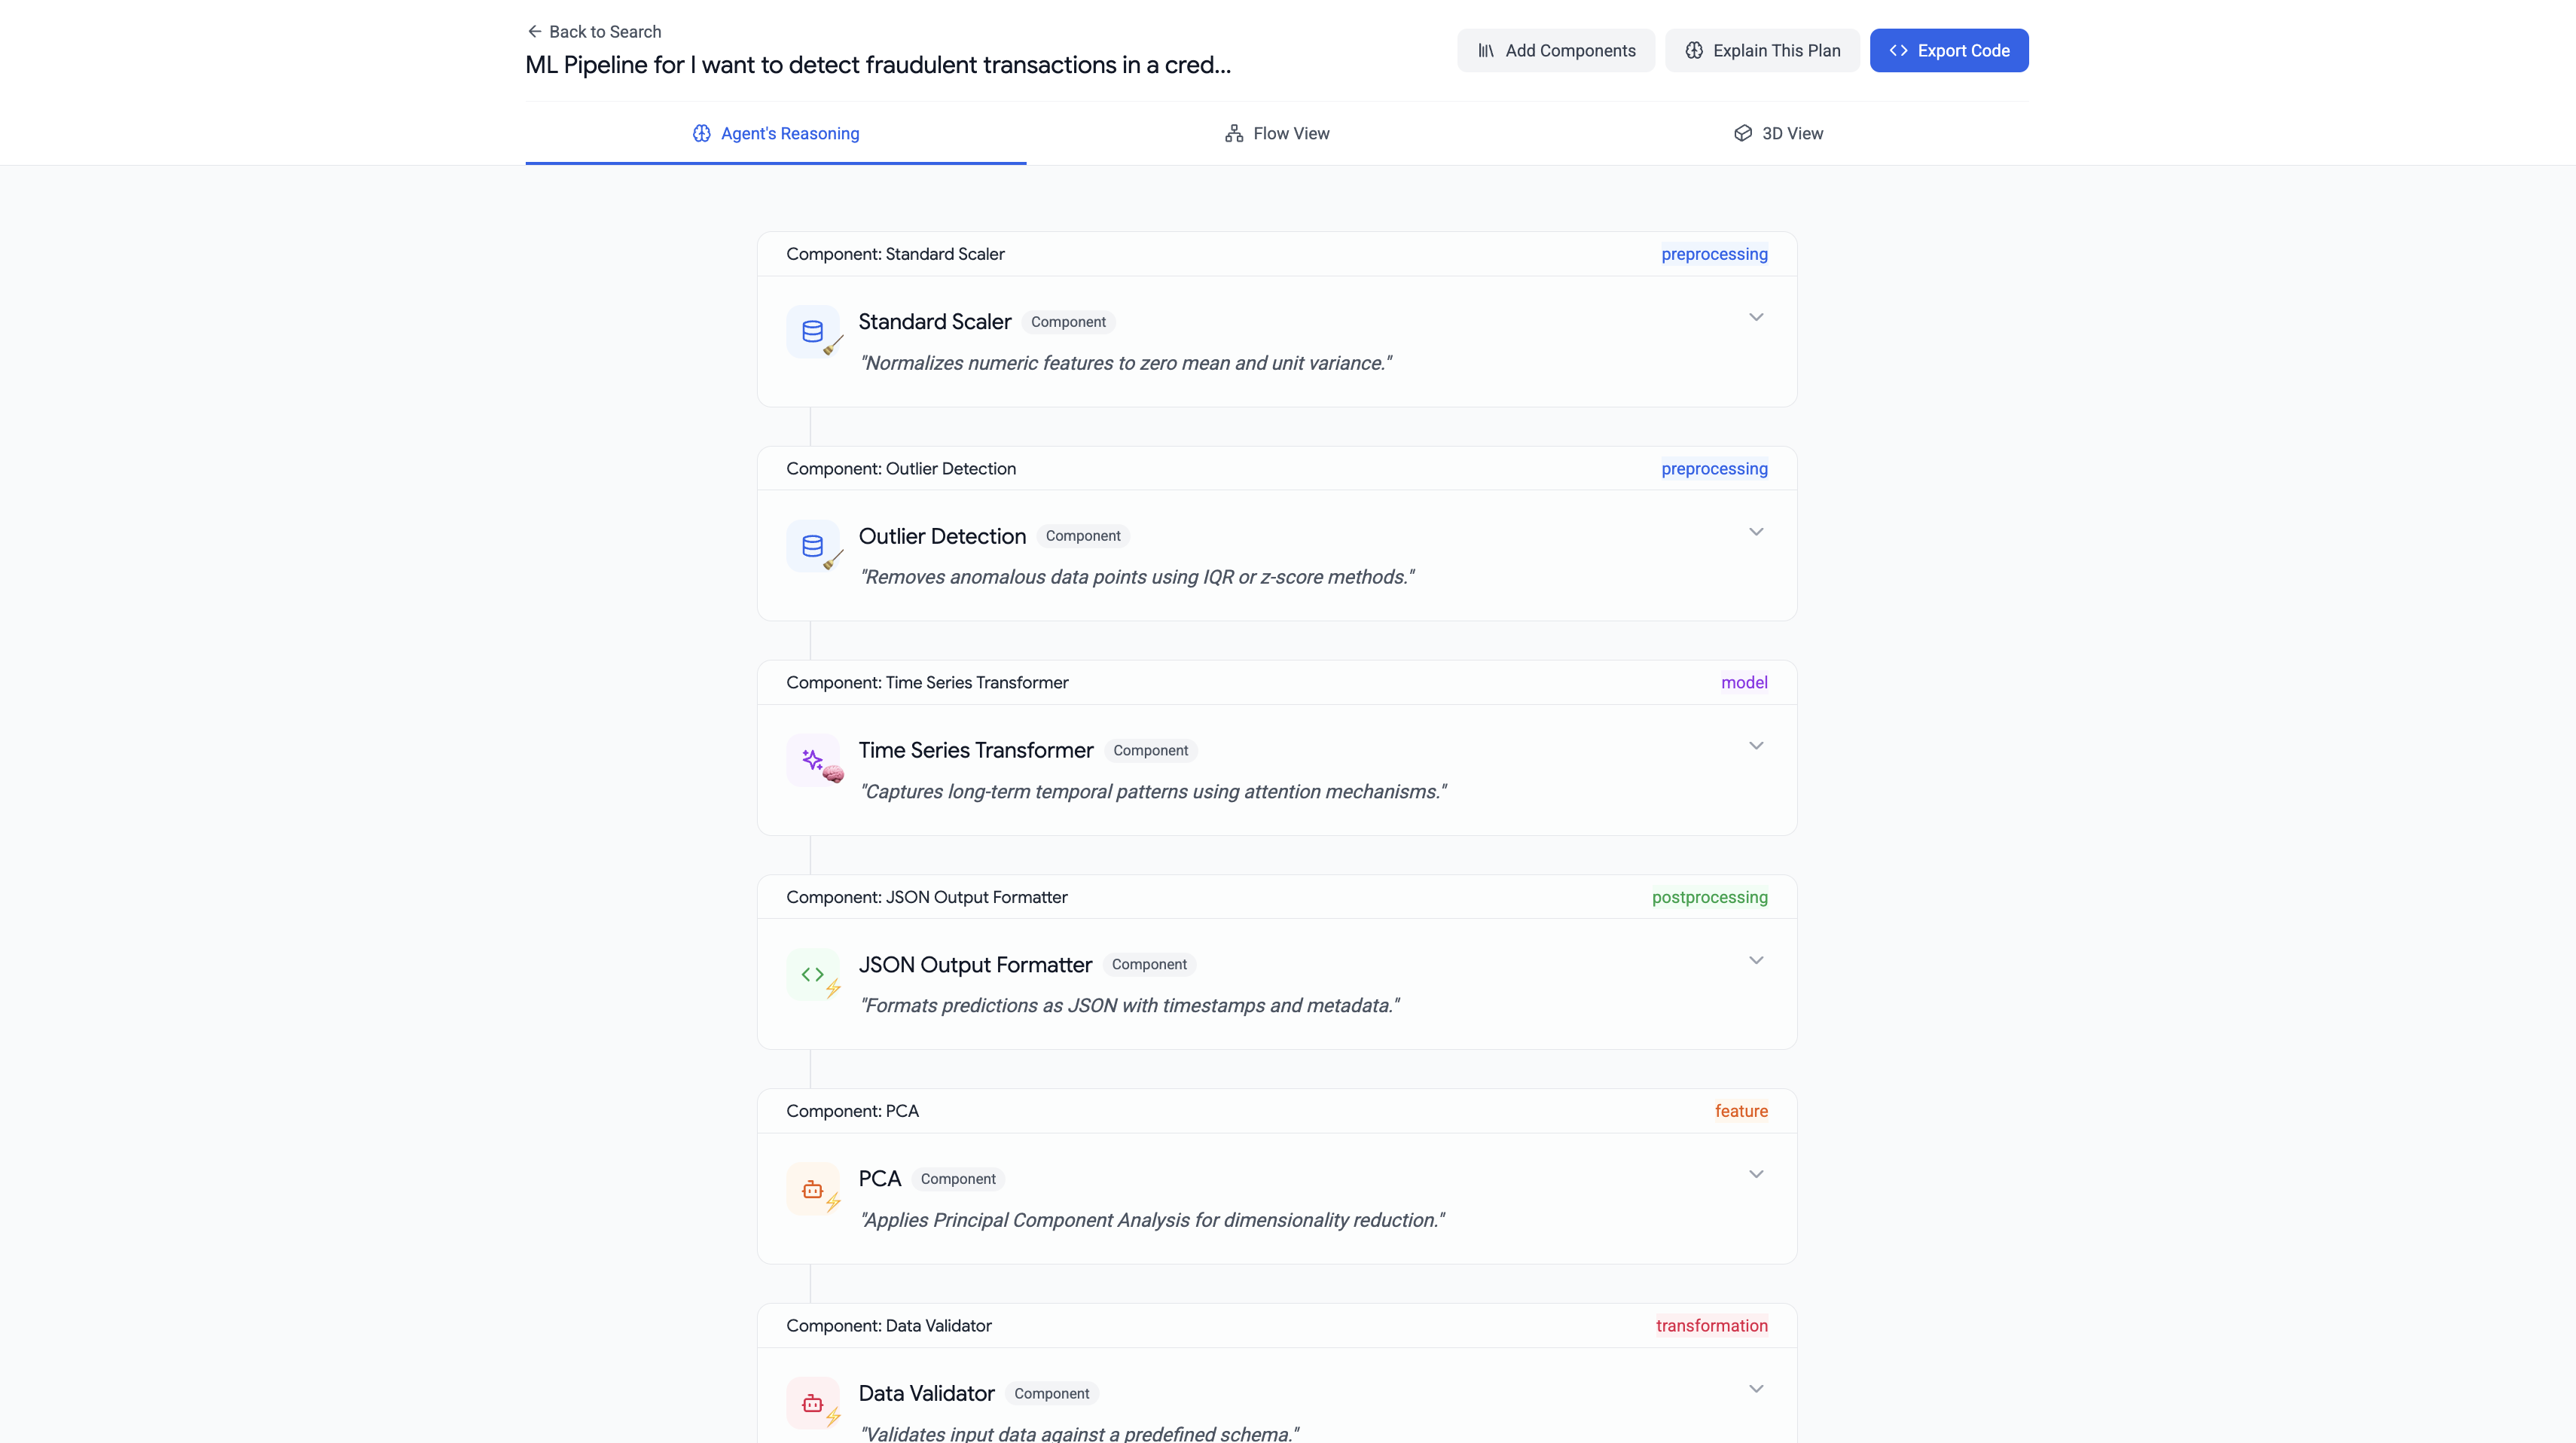This screenshot has height=1443, width=2576.
Task: Click the Time Series Transformer sparkle icon
Action: point(812,760)
